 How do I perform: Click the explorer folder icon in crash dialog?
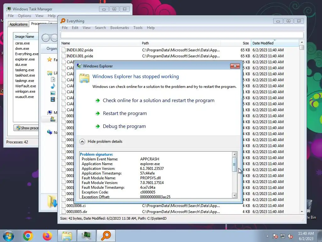click(84, 78)
